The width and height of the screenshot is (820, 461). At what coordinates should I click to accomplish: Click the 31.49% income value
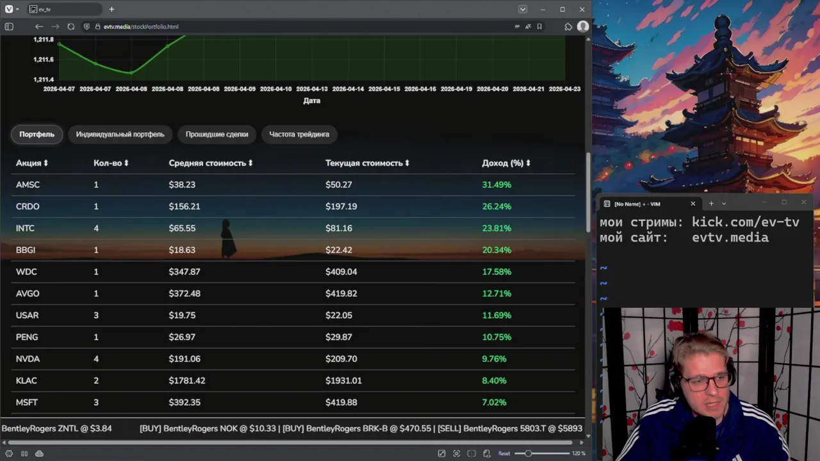[x=496, y=184]
